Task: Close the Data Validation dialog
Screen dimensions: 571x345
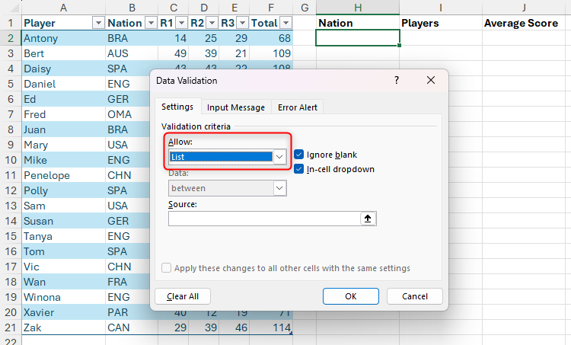Action: pyautogui.click(x=431, y=80)
